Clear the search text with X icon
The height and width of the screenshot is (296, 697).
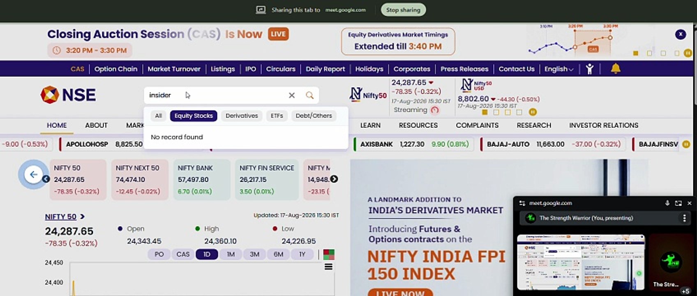coord(292,95)
